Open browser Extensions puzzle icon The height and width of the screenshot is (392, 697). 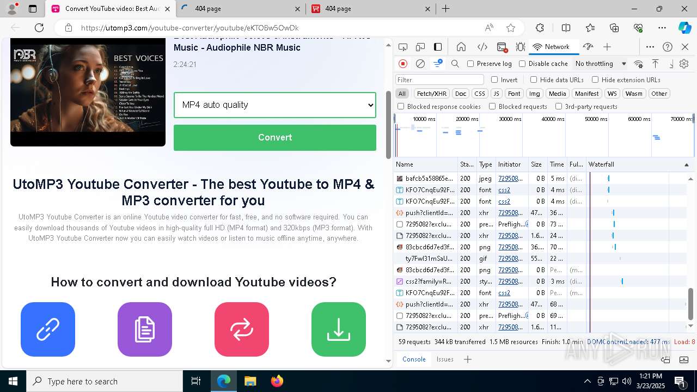pos(540,28)
